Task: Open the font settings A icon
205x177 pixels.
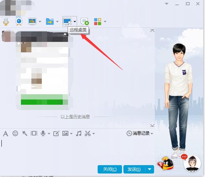Action: 6,134
